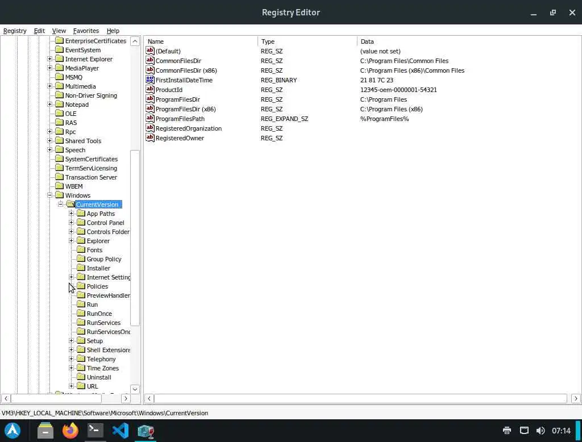Viewport: 582px width, 442px height.
Task: Click the values pane scroll right arrow
Action: [576, 398]
